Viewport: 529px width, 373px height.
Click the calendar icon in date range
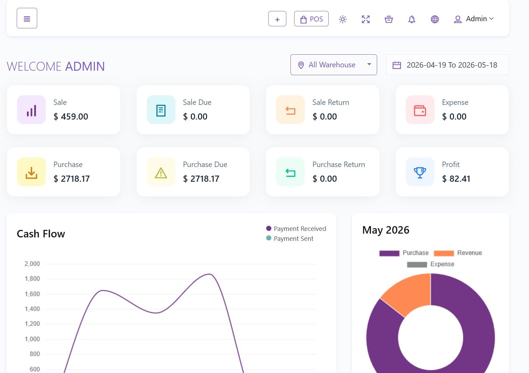coord(397,65)
